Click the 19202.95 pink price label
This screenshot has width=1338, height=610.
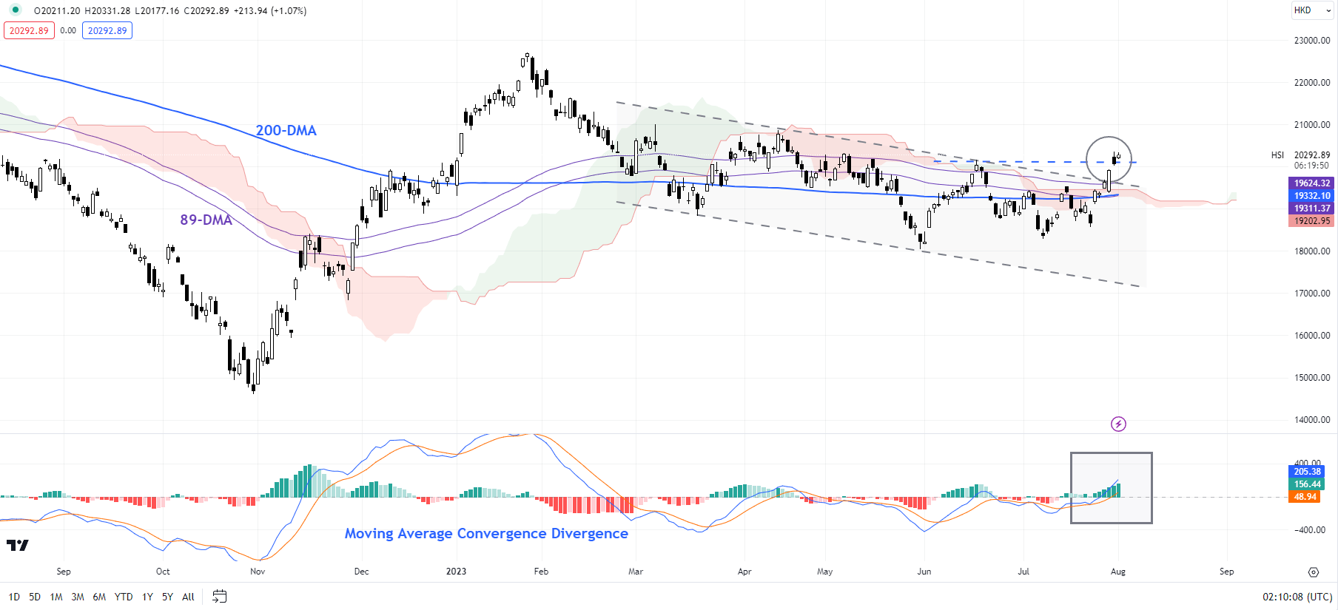click(1311, 221)
